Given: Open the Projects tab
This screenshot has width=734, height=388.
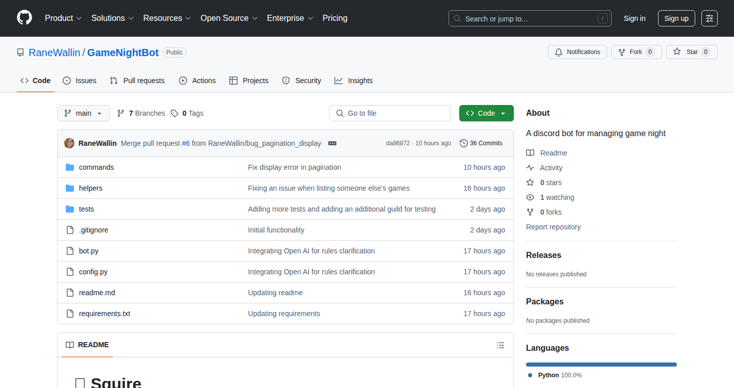Looking at the screenshot, I should coord(249,81).
